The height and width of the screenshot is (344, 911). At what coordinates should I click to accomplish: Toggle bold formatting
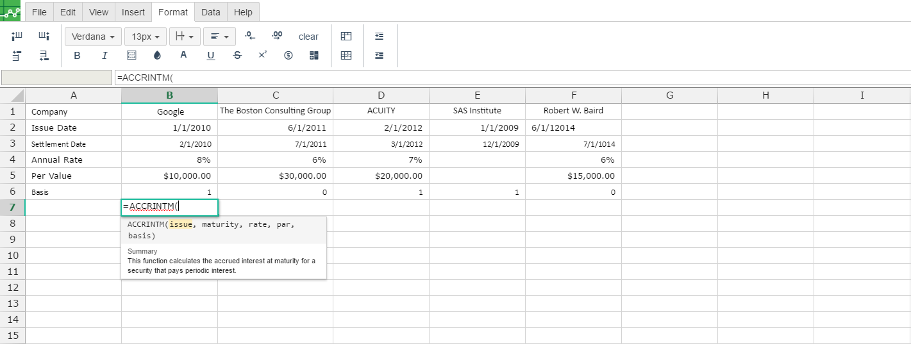(x=78, y=56)
